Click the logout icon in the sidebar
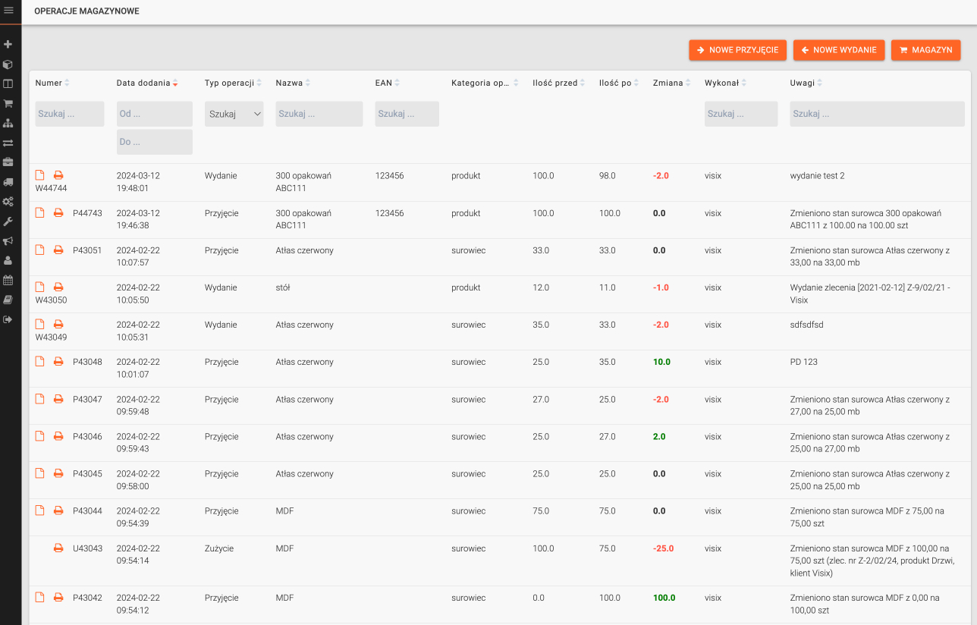977x625 pixels. pos(8,319)
